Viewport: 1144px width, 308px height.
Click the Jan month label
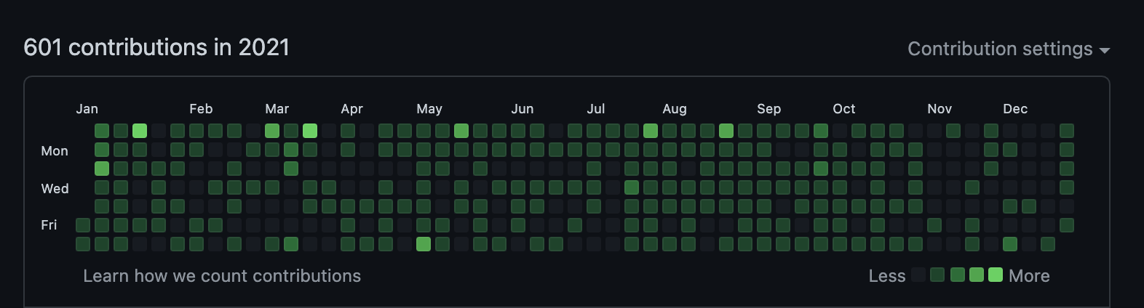[87, 108]
